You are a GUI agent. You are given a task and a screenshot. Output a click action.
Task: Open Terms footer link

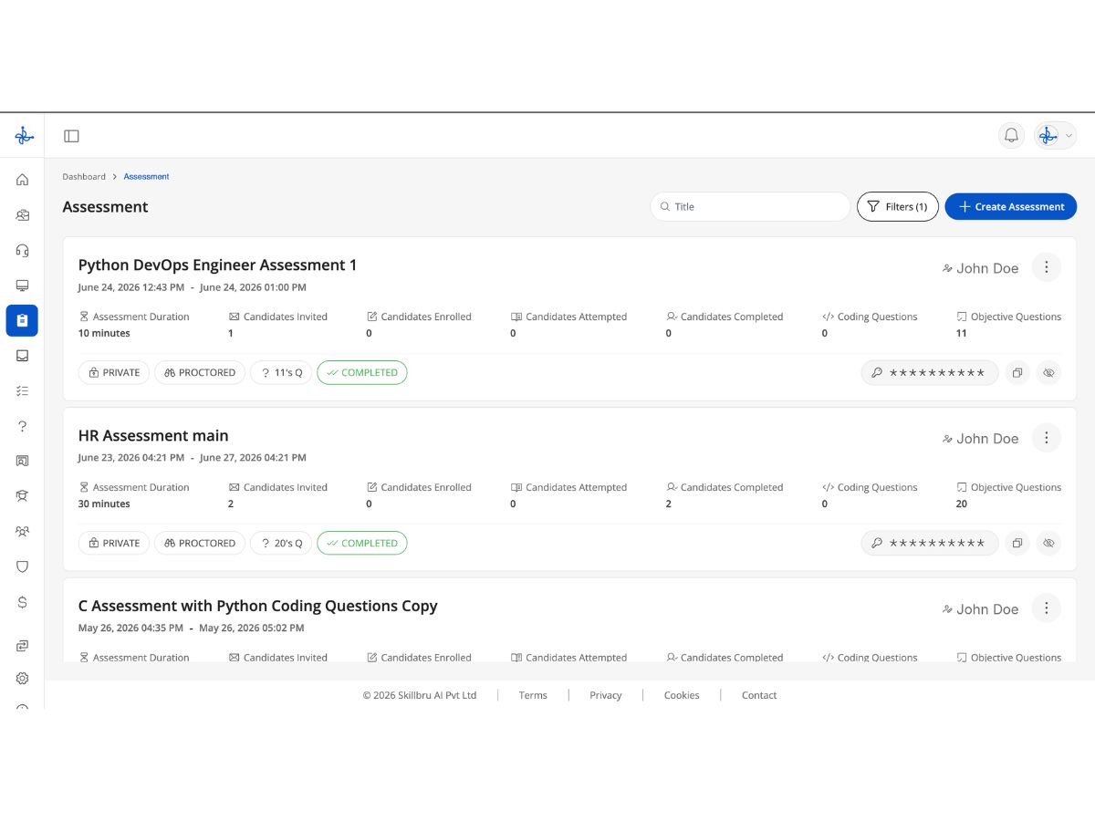pyautogui.click(x=533, y=695)
